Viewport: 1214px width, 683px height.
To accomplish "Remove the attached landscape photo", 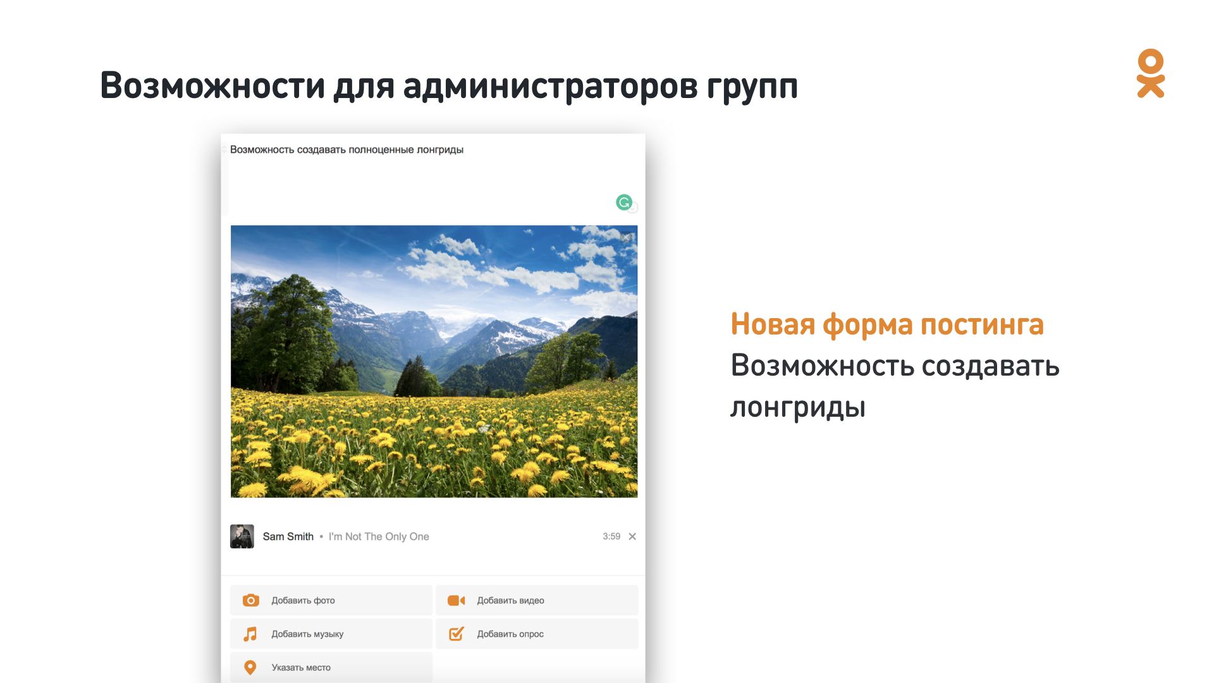I will click(627, 238).
